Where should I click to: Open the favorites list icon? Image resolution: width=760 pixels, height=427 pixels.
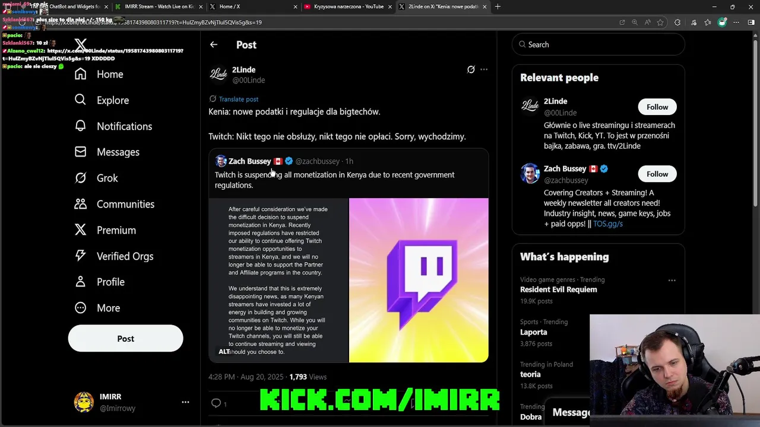(x=708, y=23)
